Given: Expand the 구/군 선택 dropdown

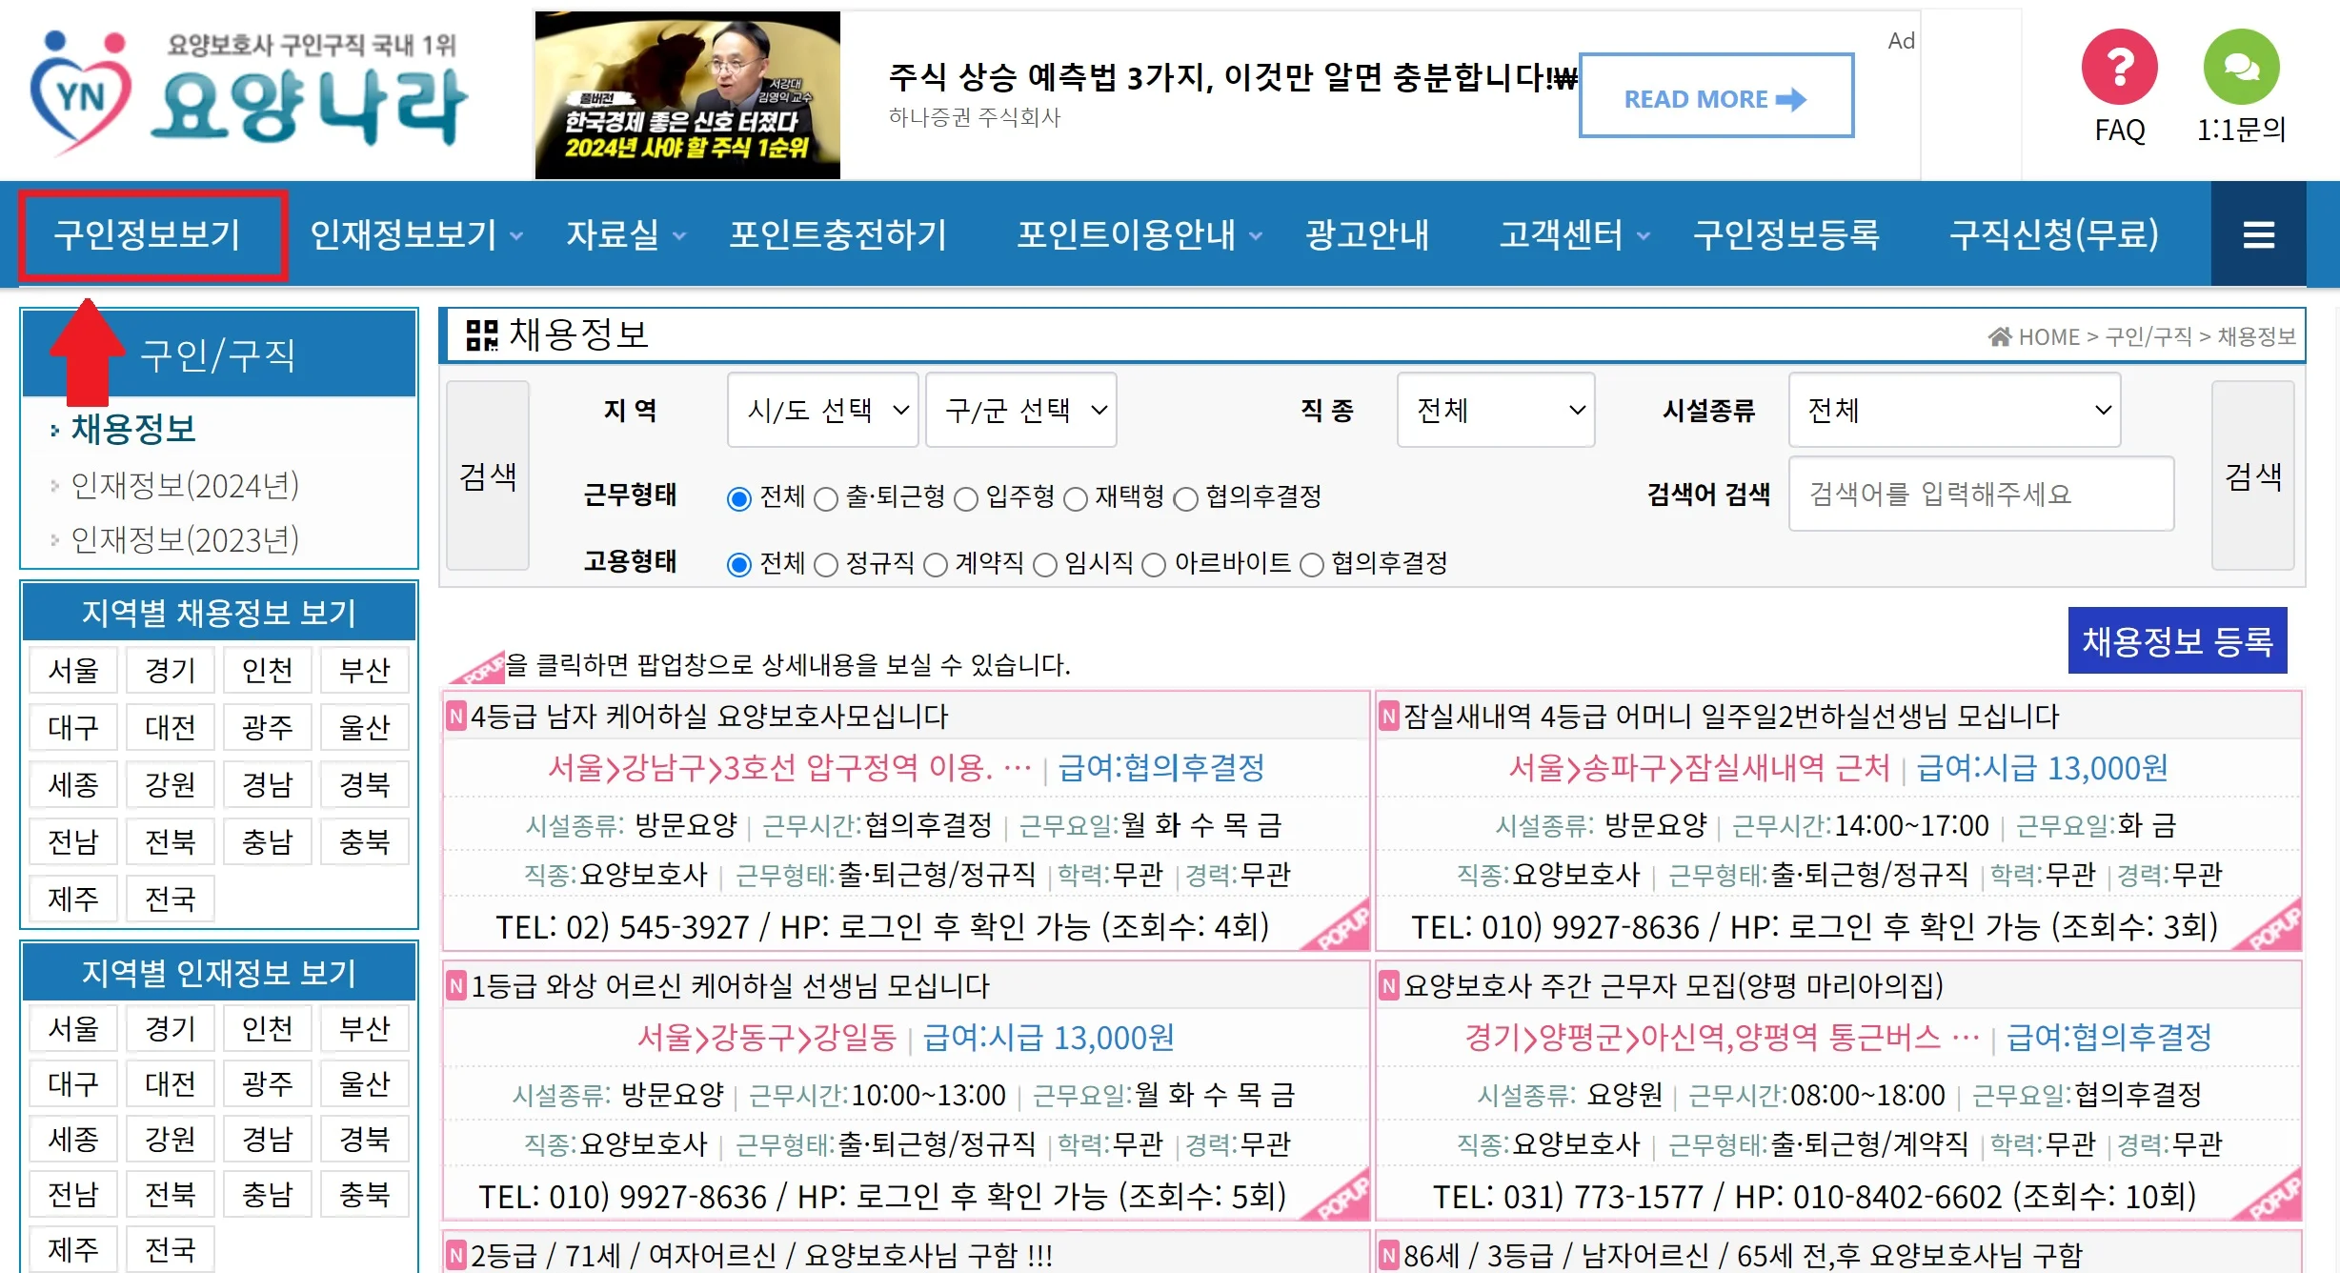Looking at the screenshot, I should [1020, 410].
